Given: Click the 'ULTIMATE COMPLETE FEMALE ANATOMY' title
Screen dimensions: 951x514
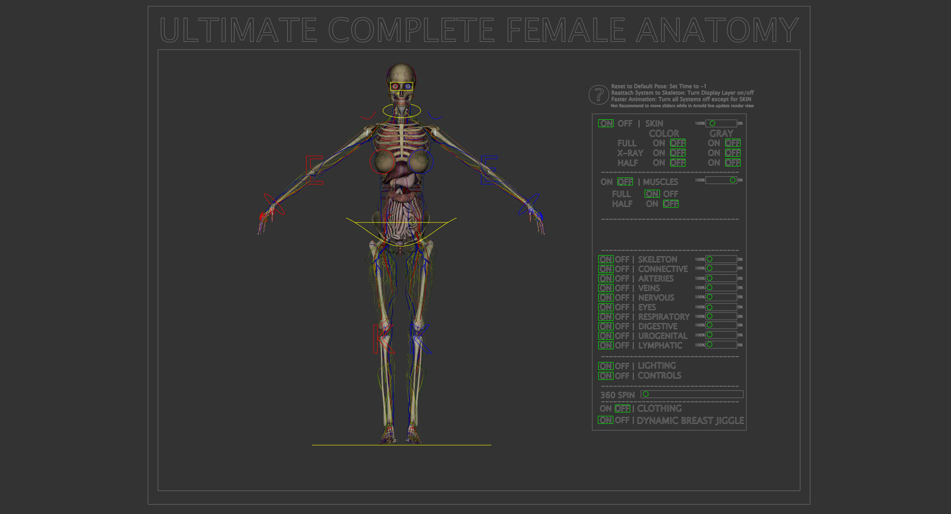Looking at the screenshot, I should click(x=479, y=30).
